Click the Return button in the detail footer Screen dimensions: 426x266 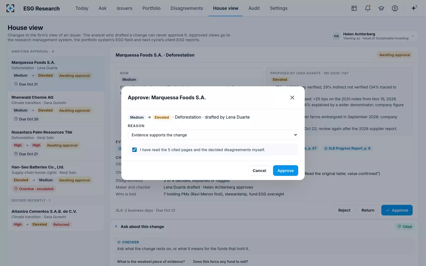[368, 210]
